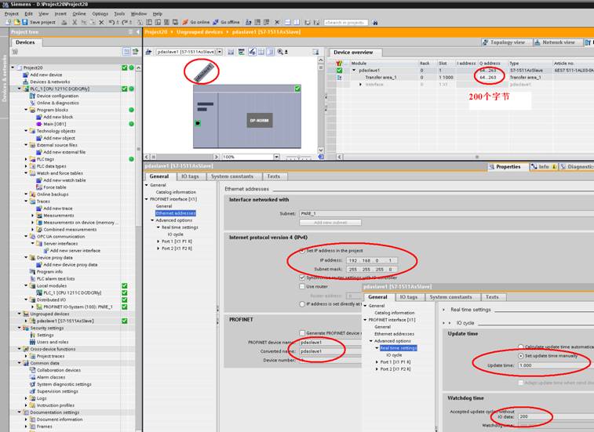Click the Go offline icon
Viewport: 594px width, 432px height.
pos(216,22)
